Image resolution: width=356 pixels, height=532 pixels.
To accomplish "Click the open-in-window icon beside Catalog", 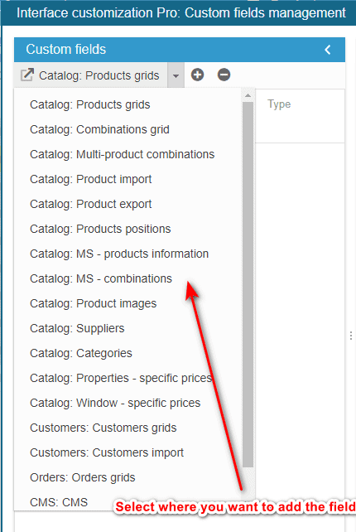I will pyautogui.click(x=27, y=75).
